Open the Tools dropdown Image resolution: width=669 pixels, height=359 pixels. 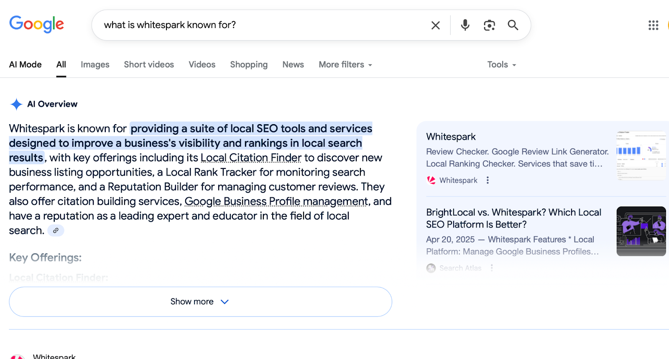(502, 64)
